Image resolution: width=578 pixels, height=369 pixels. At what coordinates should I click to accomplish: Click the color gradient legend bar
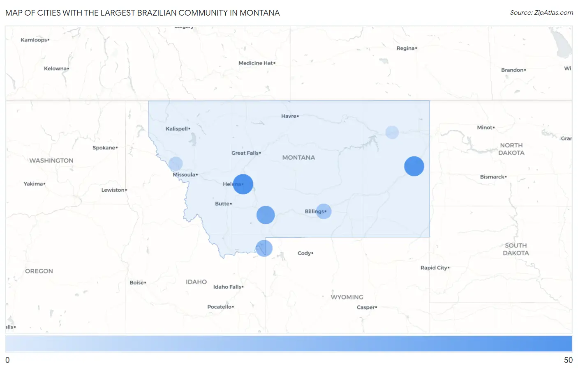289,344
